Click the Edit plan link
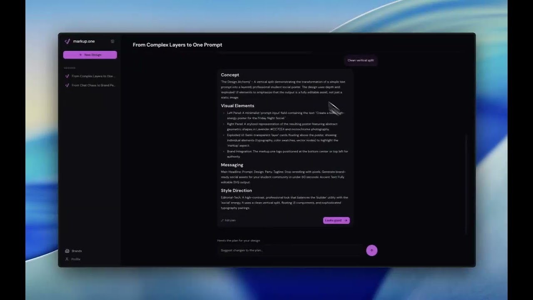The height and width of the screenshot is (300, 533). pos(228,220)
